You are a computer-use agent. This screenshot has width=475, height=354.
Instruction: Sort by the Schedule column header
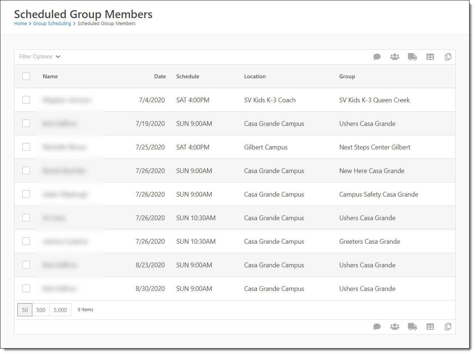pyautogui.click(x=188, y=77)
